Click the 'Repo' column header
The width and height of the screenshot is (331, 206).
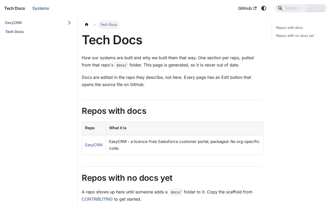pyautogui.click(x=94, y=128)
